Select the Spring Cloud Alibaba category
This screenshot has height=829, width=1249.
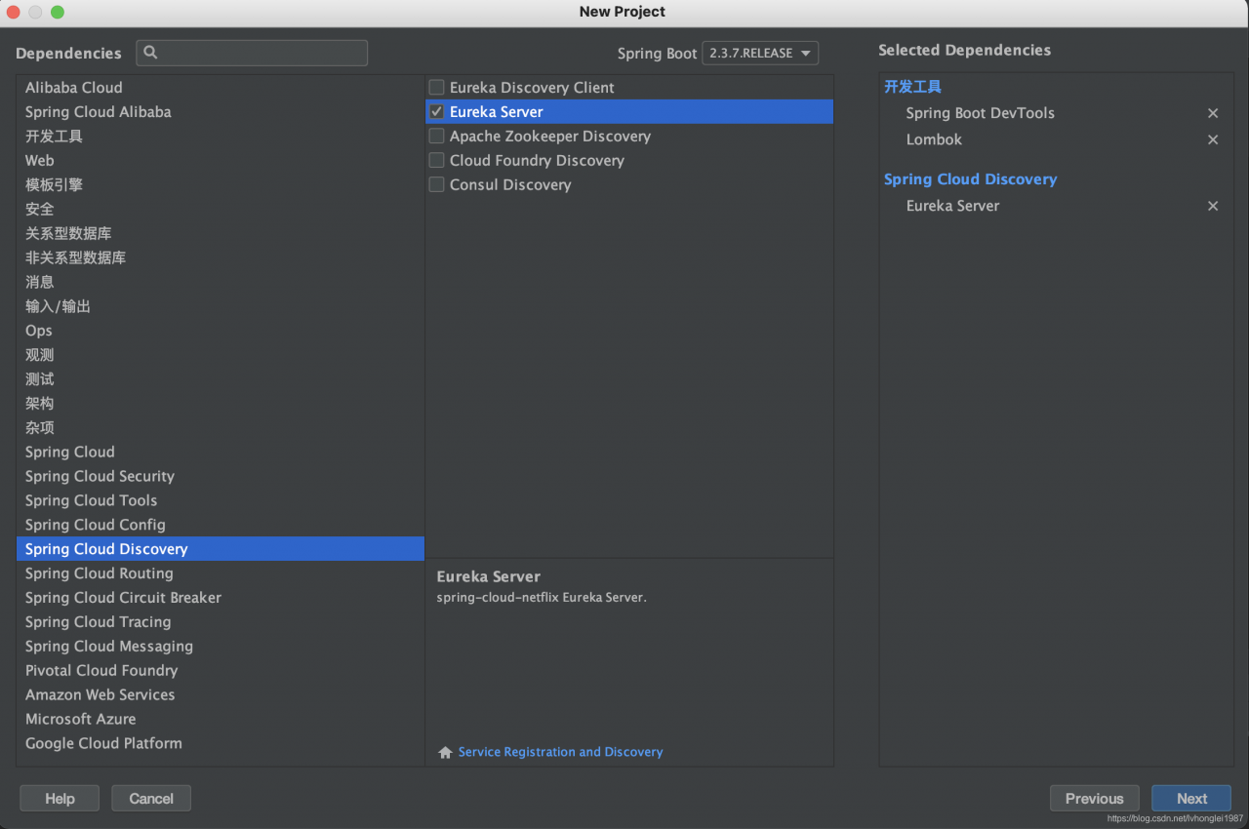pyautogui.click(x=221, y=112)
